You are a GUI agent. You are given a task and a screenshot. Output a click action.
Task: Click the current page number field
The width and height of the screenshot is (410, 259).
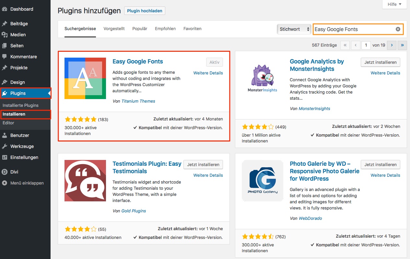click(x=366, y=45)
